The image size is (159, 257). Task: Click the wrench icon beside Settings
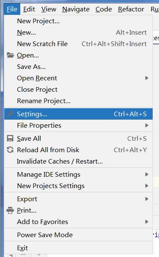point(10,114)
